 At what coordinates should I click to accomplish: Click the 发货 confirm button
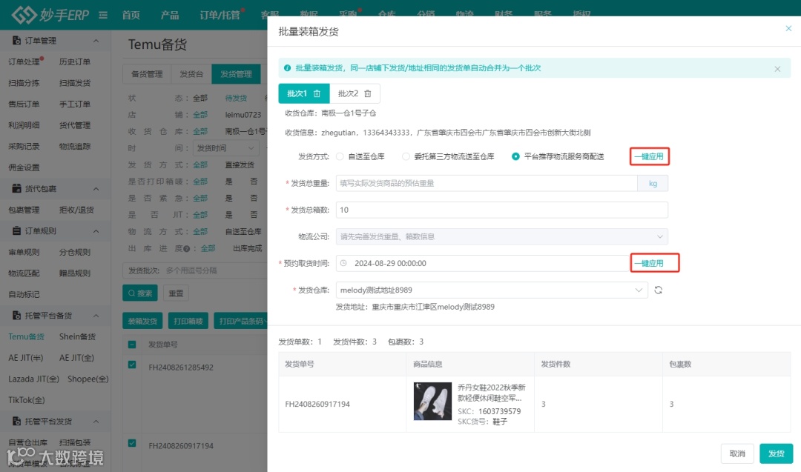776,453
